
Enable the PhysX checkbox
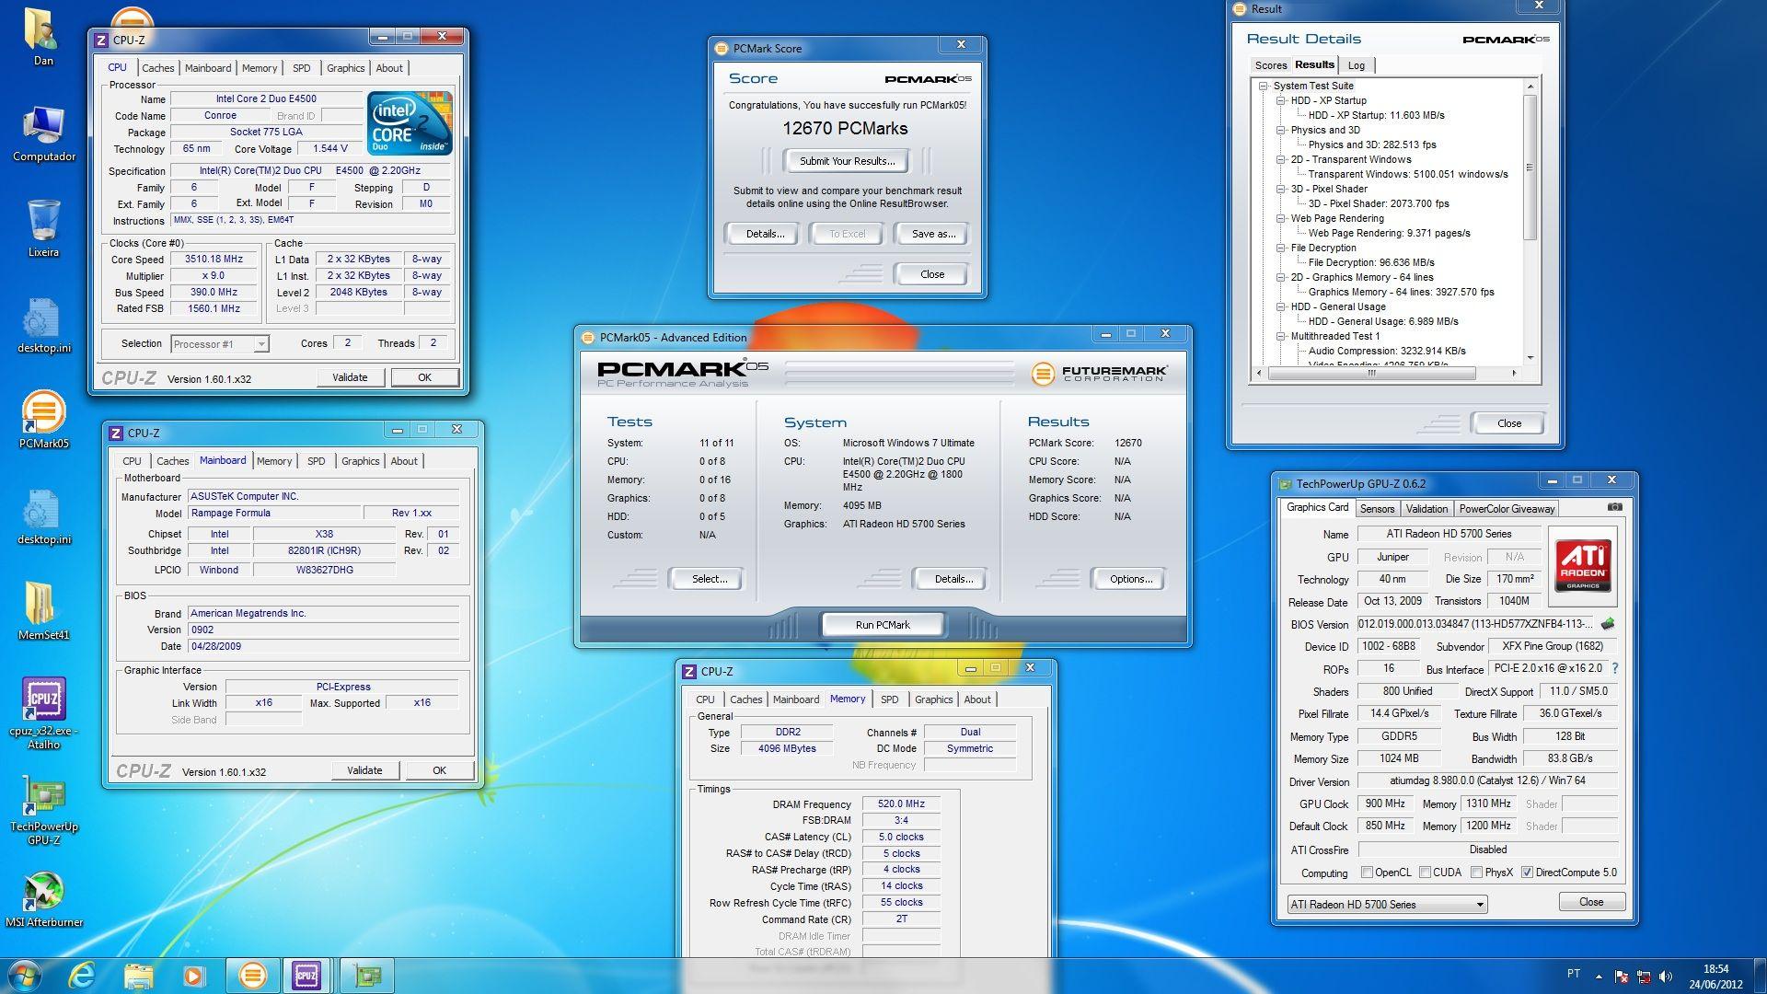(x=1476, y=873)
